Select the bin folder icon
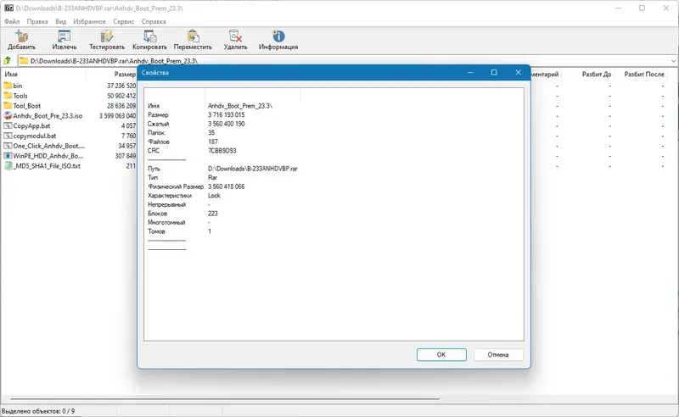The width and height of the screenshot is (679, 417). [x=8, y=86]
